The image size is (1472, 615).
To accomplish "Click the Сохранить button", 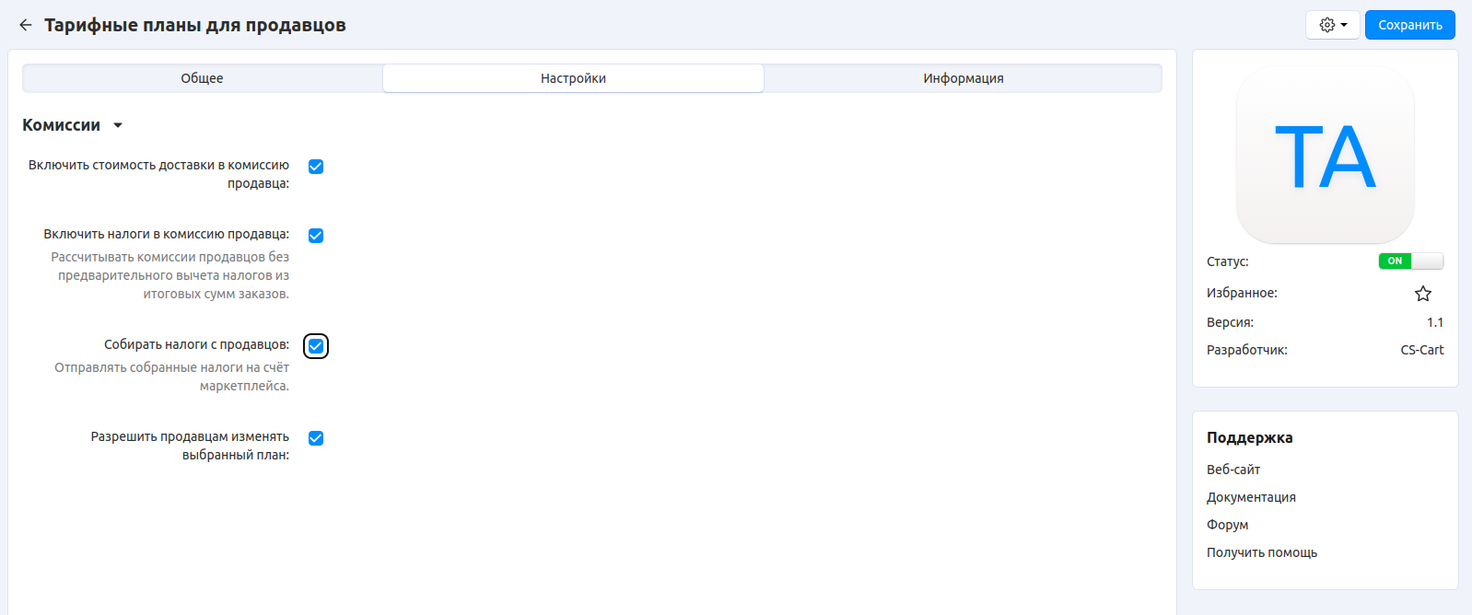I will (1409, 25).
